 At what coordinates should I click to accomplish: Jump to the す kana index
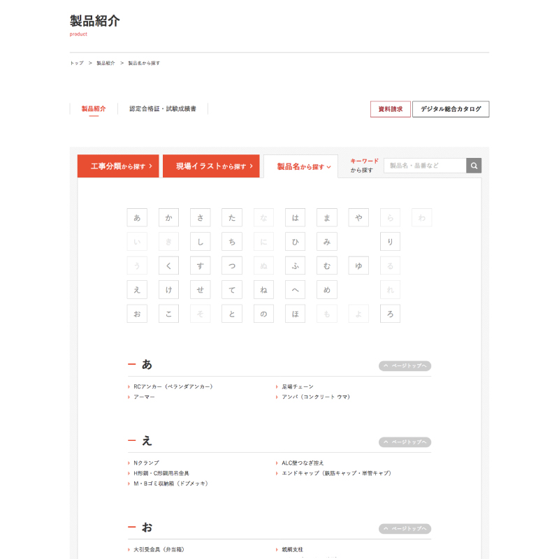click(201, 266)
